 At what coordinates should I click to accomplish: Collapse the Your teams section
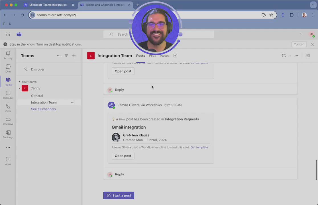(19, 82)
